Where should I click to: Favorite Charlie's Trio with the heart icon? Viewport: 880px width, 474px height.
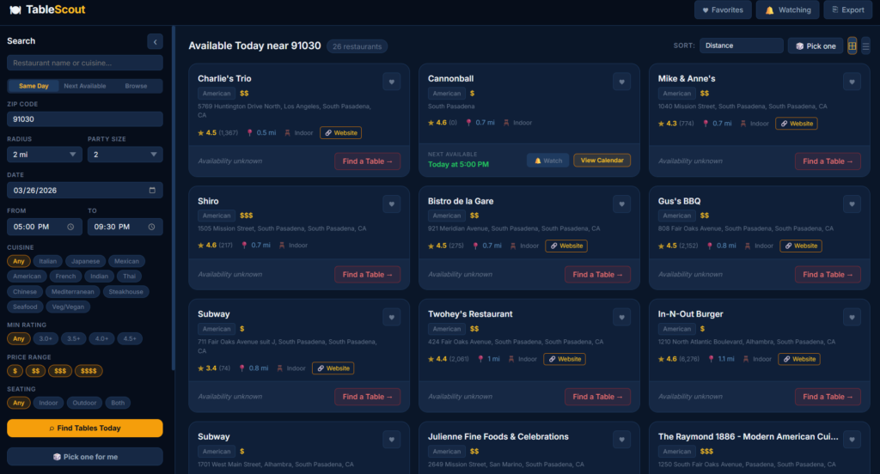392,82
